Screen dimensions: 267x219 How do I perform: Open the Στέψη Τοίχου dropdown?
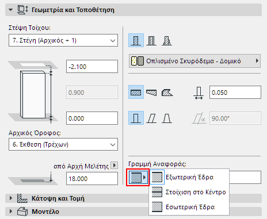[63, 40]
